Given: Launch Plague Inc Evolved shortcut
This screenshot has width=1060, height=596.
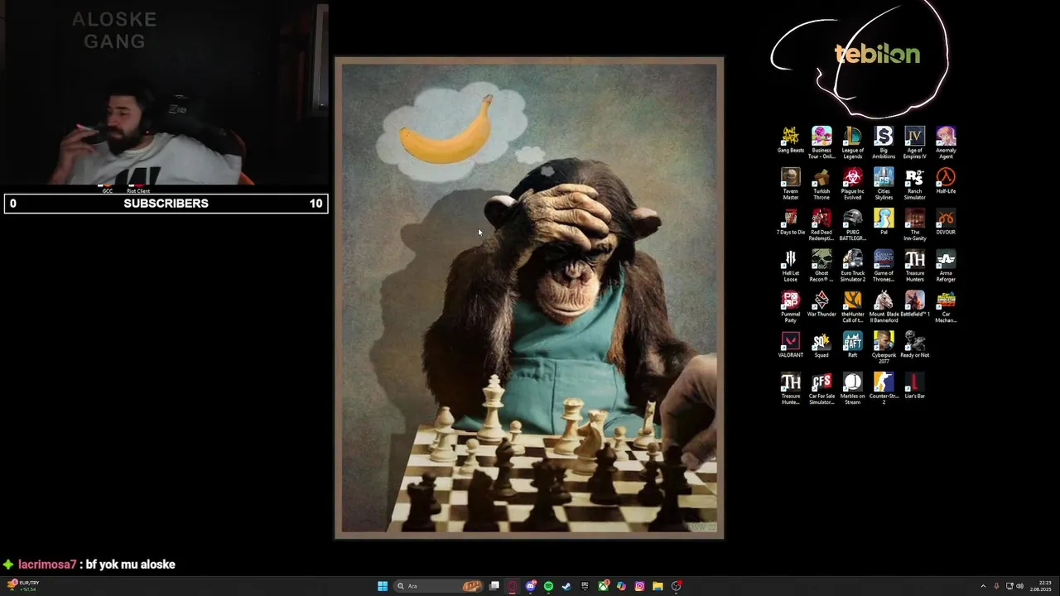Looking at the screenshot, I should tap(852, 184).
